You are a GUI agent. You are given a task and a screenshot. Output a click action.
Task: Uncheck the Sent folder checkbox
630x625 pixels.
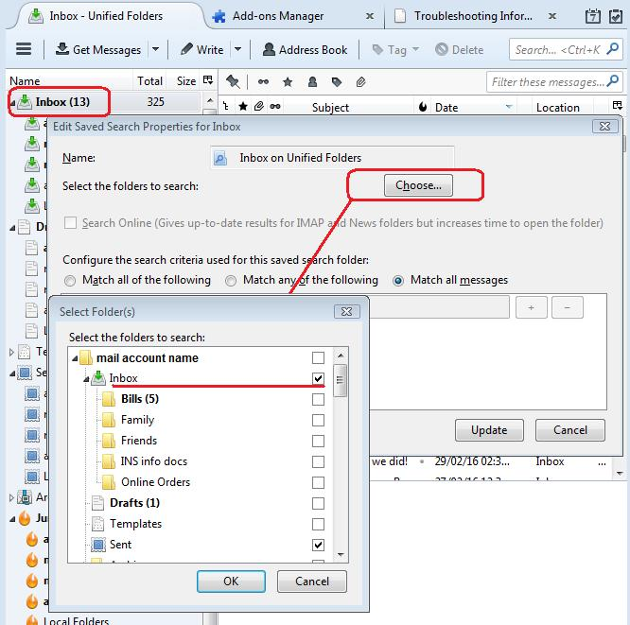click(x=318, y=545)
